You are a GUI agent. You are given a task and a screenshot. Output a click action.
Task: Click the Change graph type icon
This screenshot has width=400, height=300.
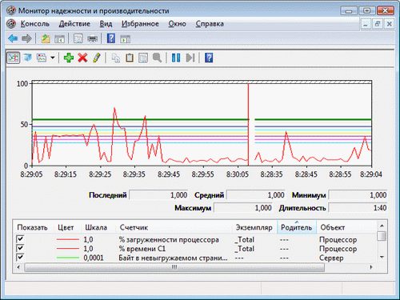tap(42, 58)
